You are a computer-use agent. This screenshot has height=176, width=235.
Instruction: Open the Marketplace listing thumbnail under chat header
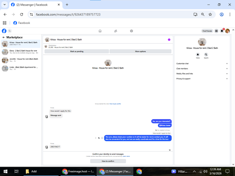(x=46, y=46)
